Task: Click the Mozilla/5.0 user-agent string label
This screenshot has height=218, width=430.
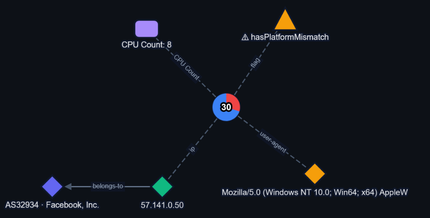Action: pyautogui.click(x=315, y=192)
